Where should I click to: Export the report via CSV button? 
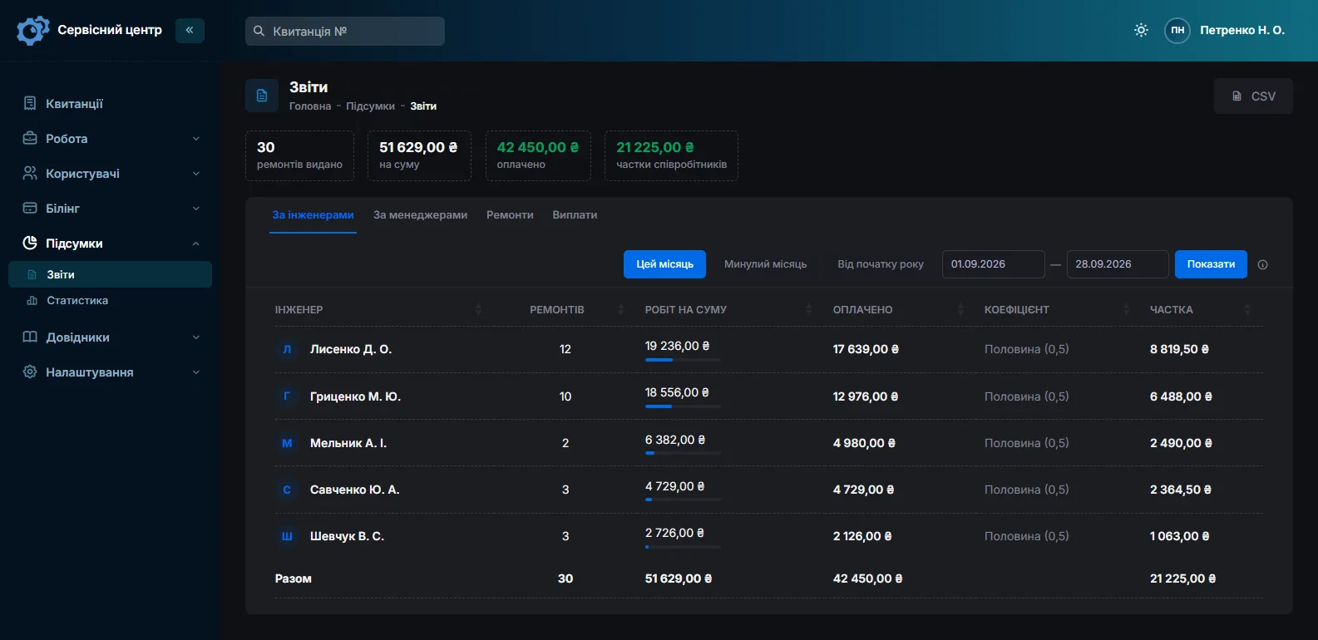click(x=1253, y=96)
